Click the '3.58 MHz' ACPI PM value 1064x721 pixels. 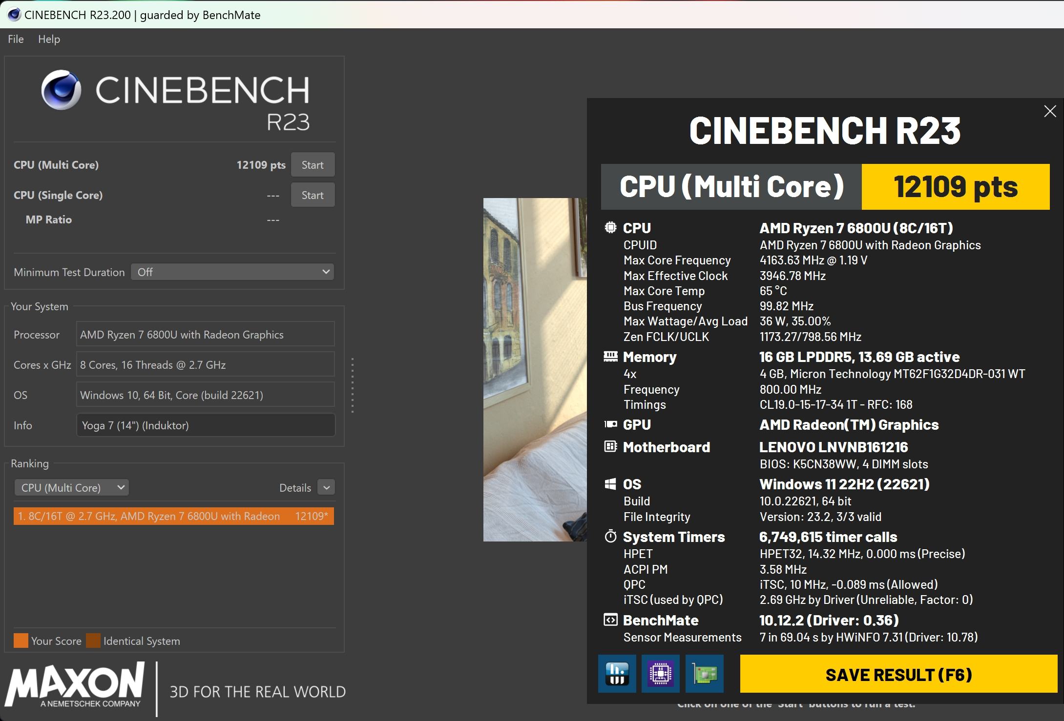[x=783, y=569]
